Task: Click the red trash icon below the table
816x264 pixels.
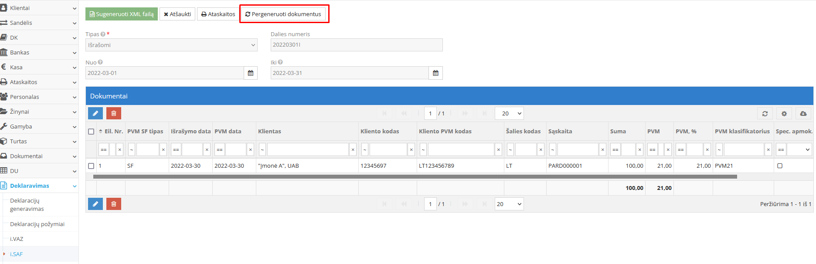Action: tap(114, 204)
